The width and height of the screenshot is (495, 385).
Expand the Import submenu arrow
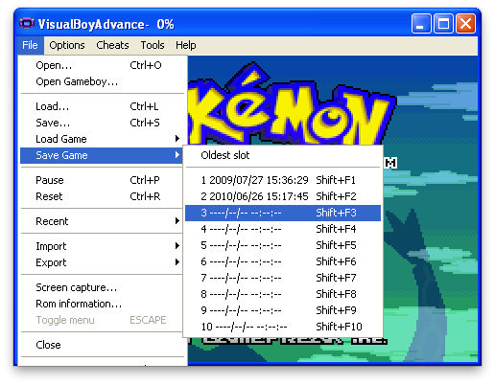pyautogui.click(x=177, y=246)
